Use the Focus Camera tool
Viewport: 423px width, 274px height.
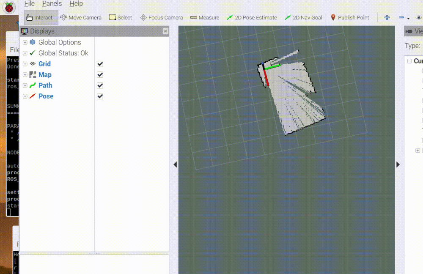pos(161,17)
